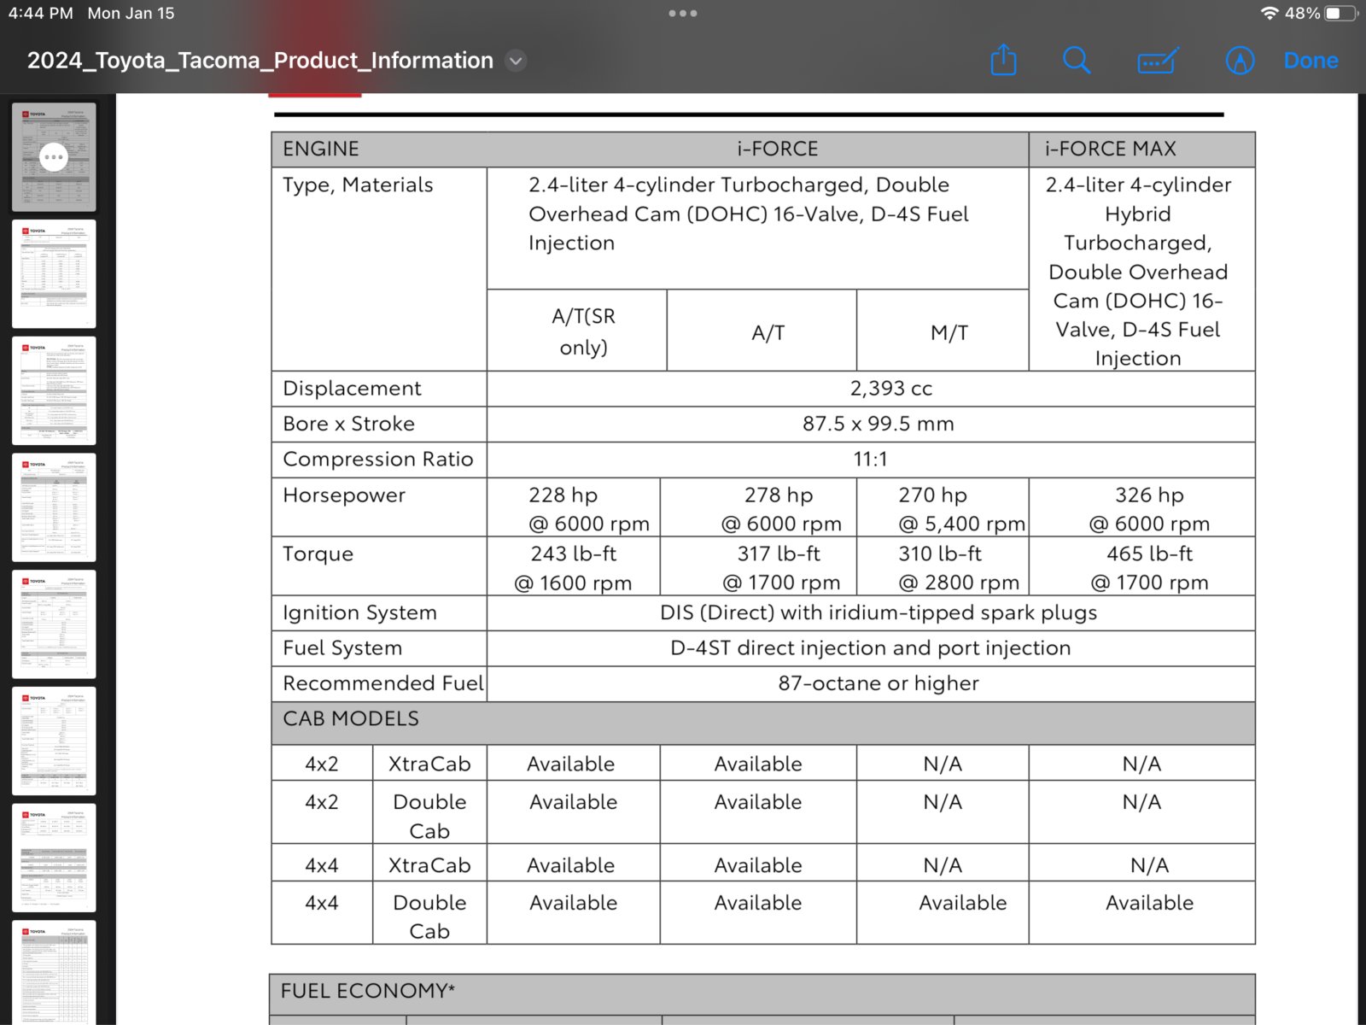Tap the 87.5 x 99.5 mm value
The height and width of the screenshot is (1025, 1366).
coord(878,424)
